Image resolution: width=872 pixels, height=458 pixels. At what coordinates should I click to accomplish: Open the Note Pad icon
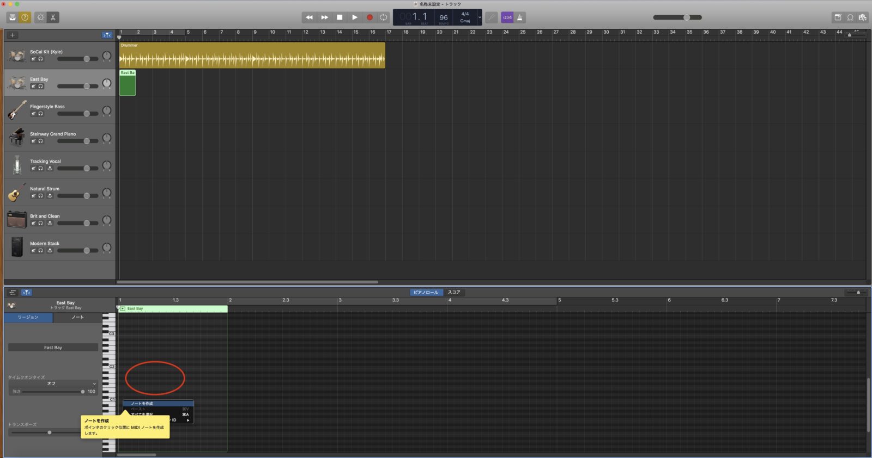[838, 17]
